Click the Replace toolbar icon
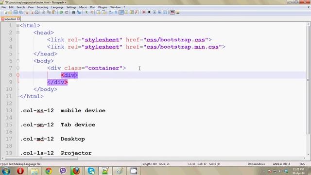Screen dimensions: 311x175 pos(79,12)
